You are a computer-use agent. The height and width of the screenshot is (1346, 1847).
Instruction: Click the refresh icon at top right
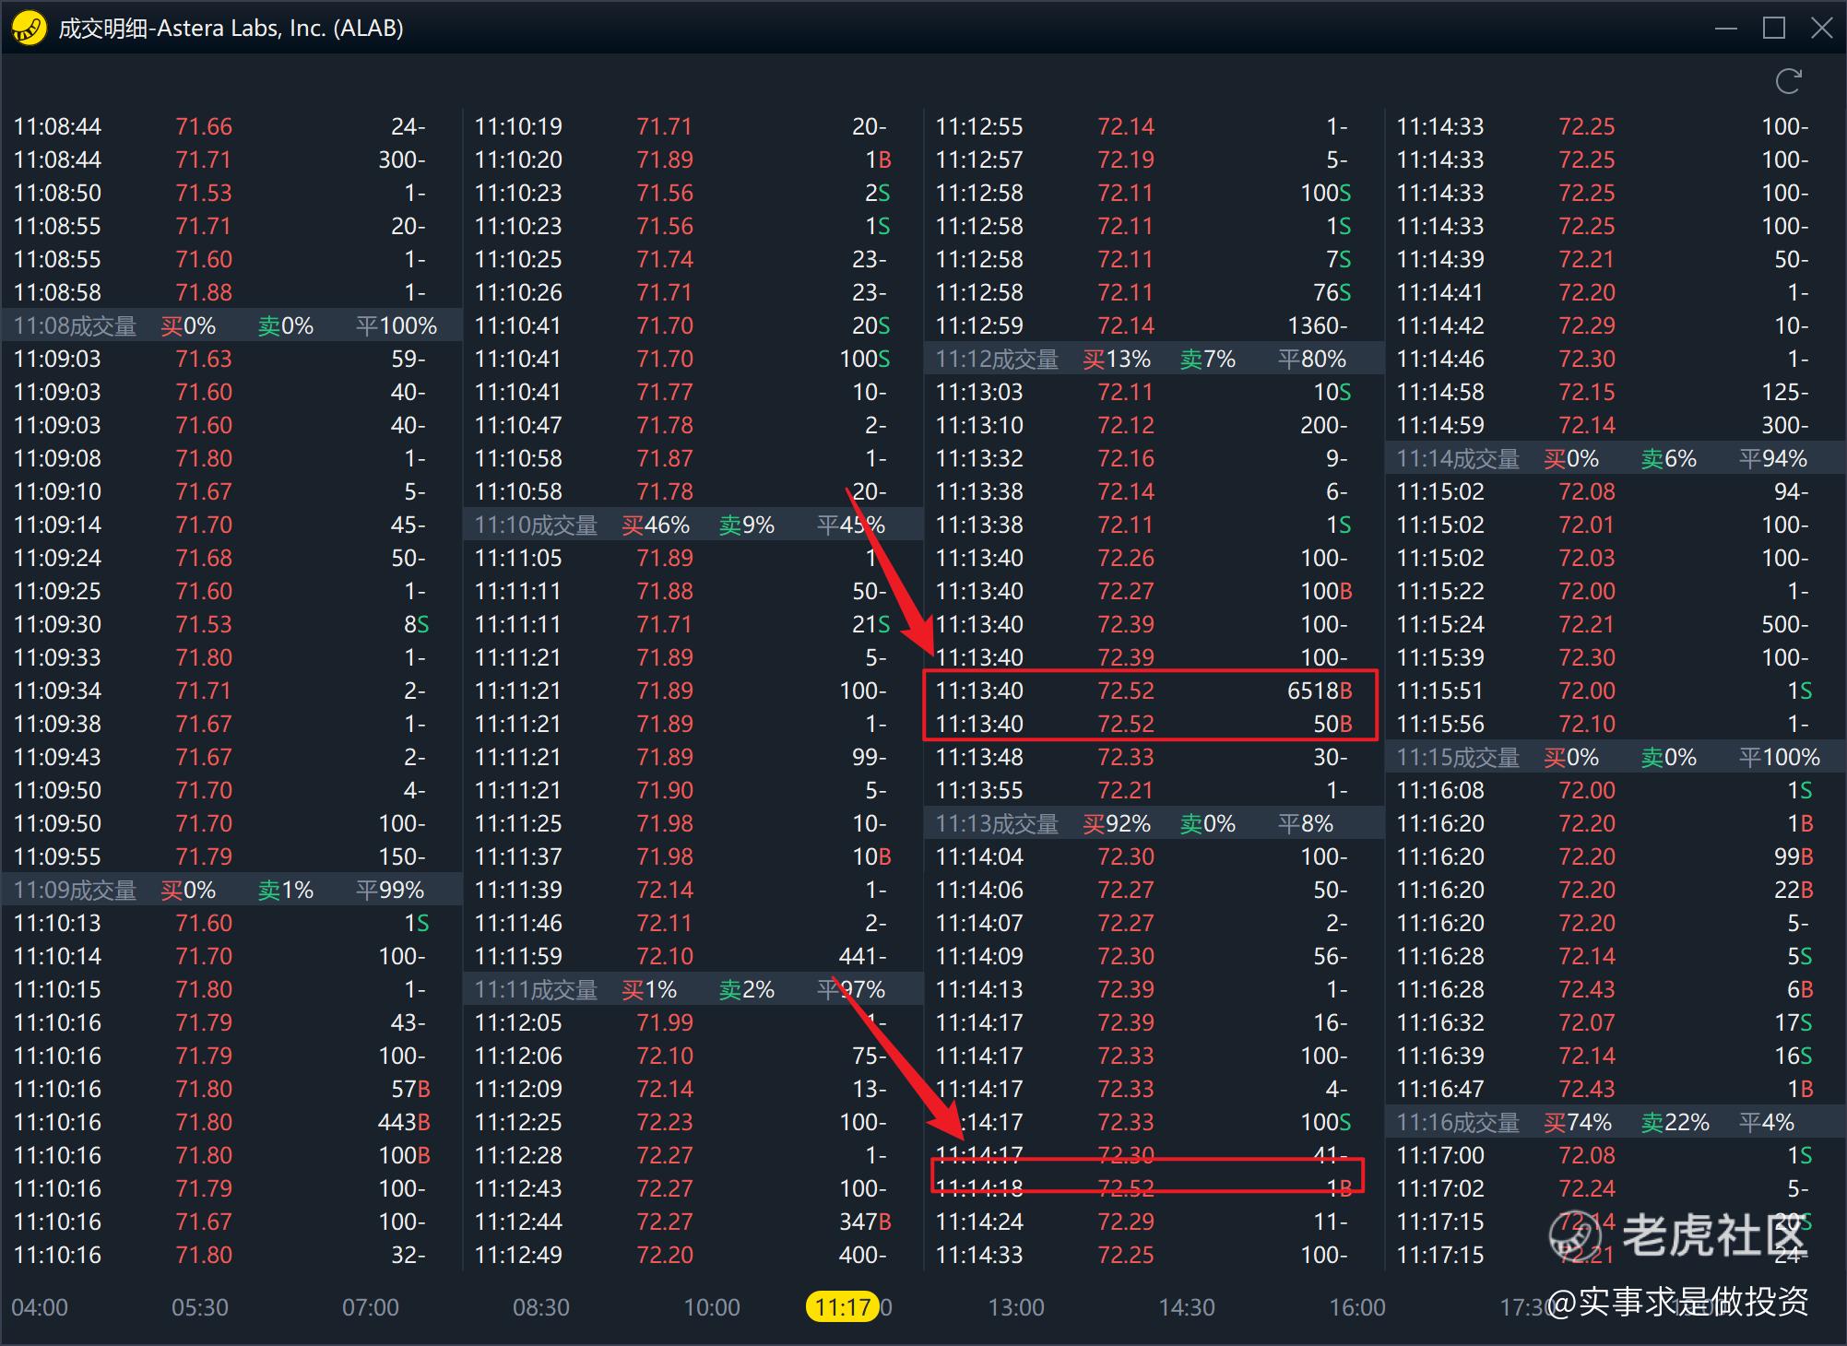coord(1788,82)
